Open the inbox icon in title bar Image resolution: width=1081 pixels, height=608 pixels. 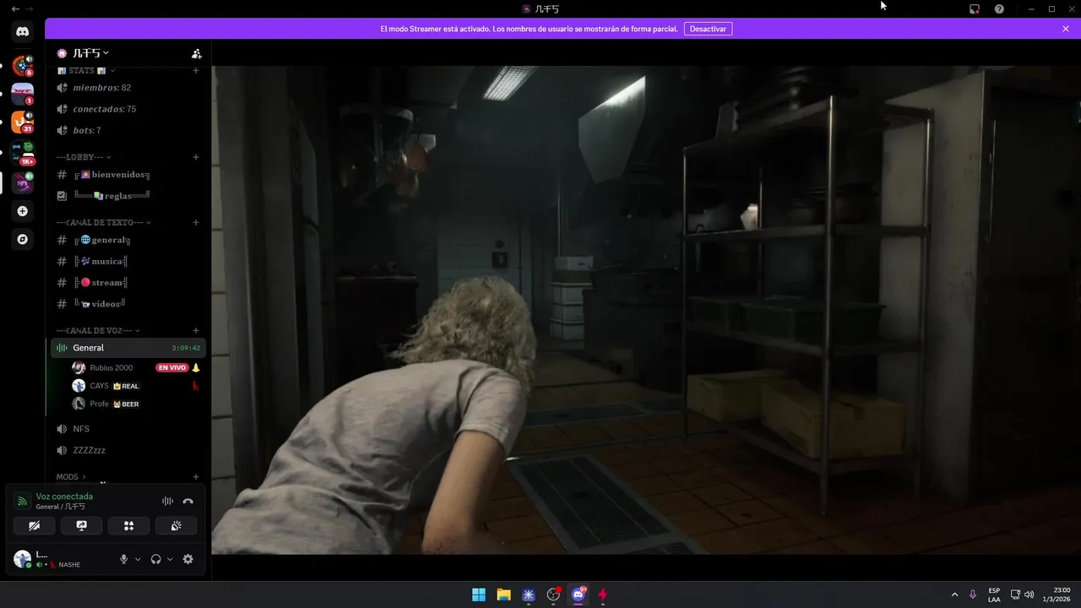pos(974,8)
